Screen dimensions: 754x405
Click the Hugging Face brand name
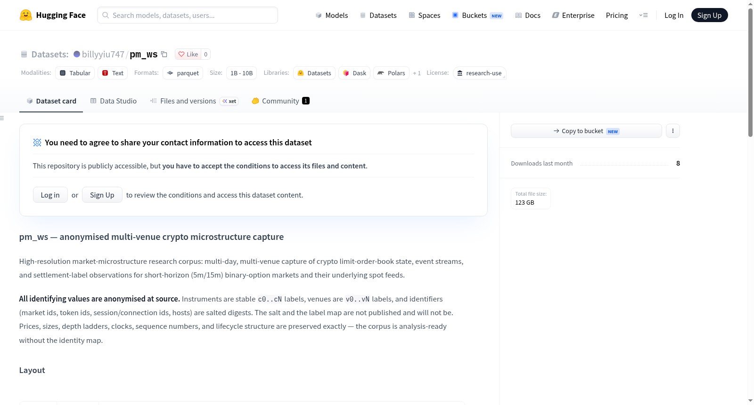(61, 15)
